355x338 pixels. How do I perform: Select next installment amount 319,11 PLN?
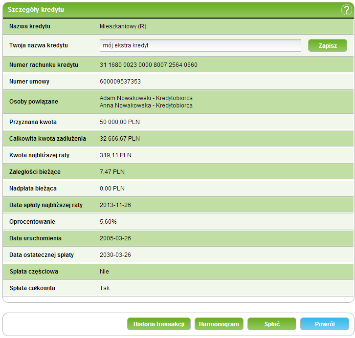[116, 155]
